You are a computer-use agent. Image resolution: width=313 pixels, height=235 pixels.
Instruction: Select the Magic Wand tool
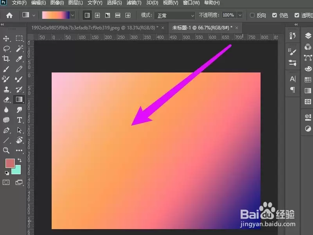click(19, 49)
